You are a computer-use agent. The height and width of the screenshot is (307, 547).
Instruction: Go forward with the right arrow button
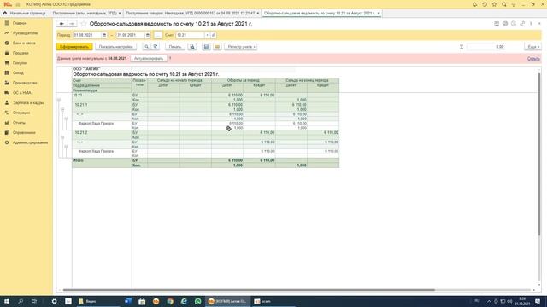[x=72, y=24]
